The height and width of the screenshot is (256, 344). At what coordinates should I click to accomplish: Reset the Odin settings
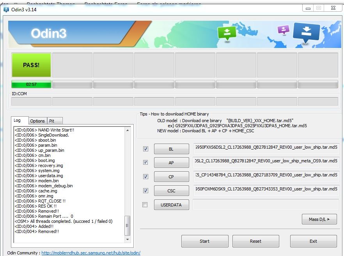pyautogui.click(x=256, y=241)
